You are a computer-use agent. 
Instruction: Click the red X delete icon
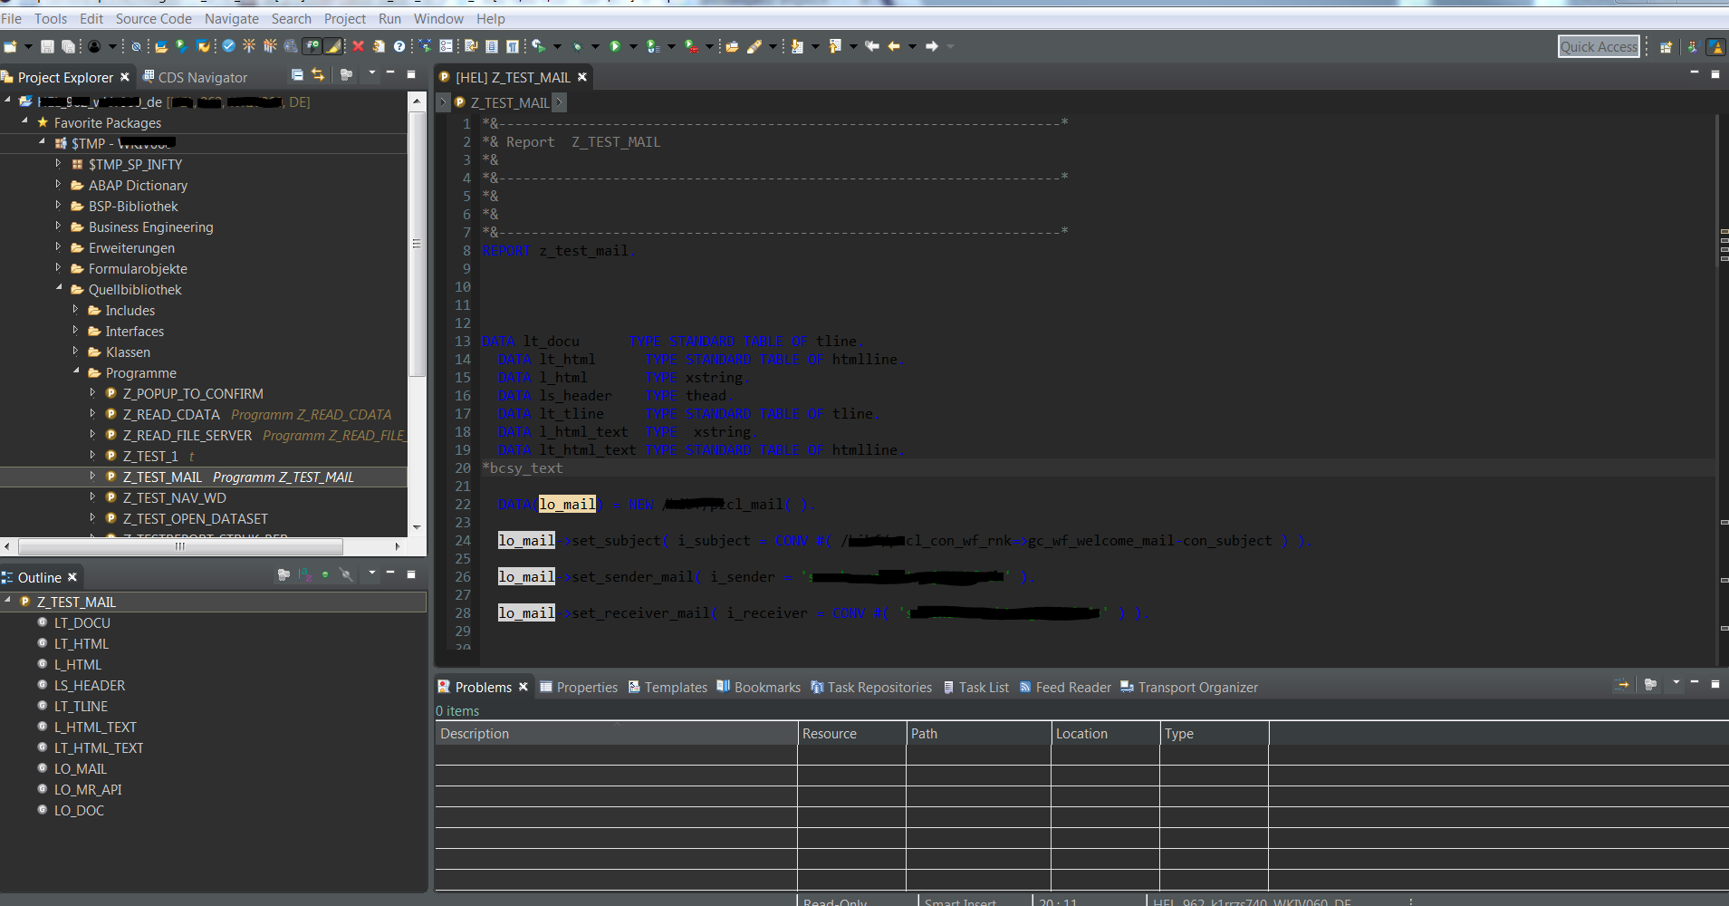(358, 46)
